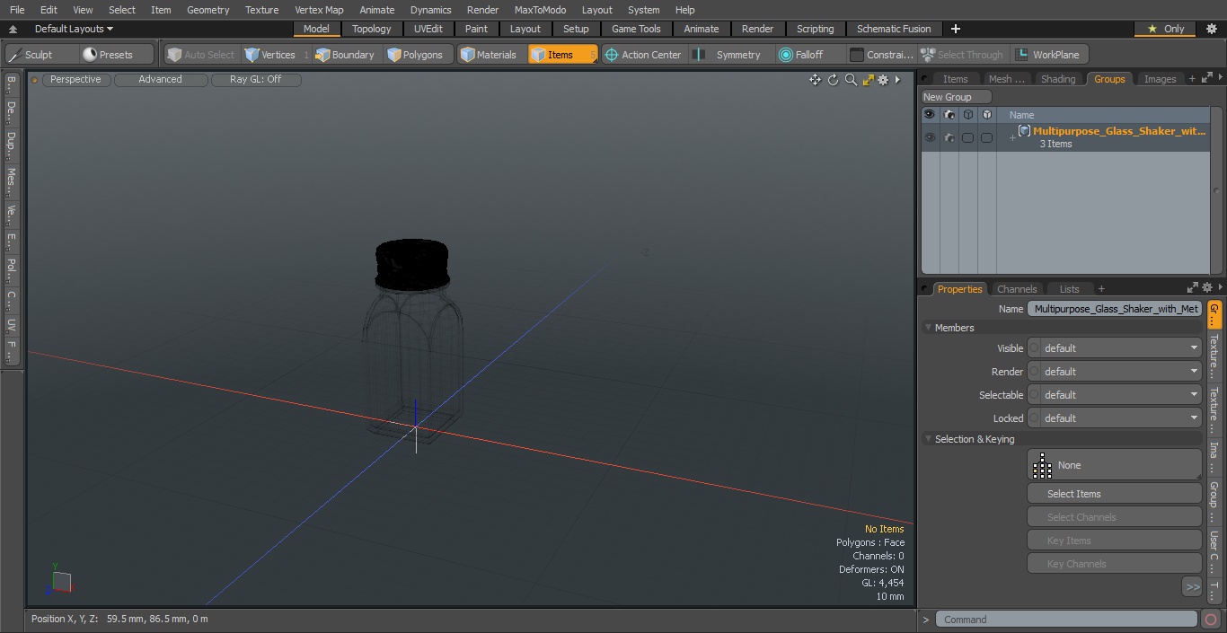Add a new layout tab with plus
Image resolution: width=1227 pixels, height=633 pixels.
tap(956, 29)
